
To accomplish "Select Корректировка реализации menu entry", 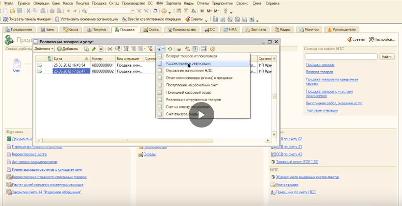I will [188, 64].
